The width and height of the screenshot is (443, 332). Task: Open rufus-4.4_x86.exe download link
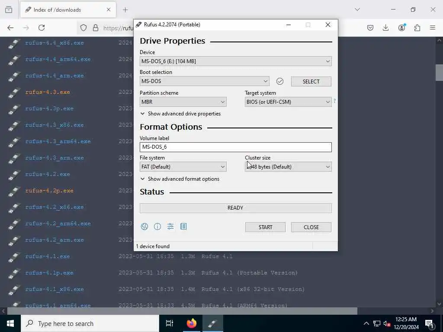(x=54, y=43)
